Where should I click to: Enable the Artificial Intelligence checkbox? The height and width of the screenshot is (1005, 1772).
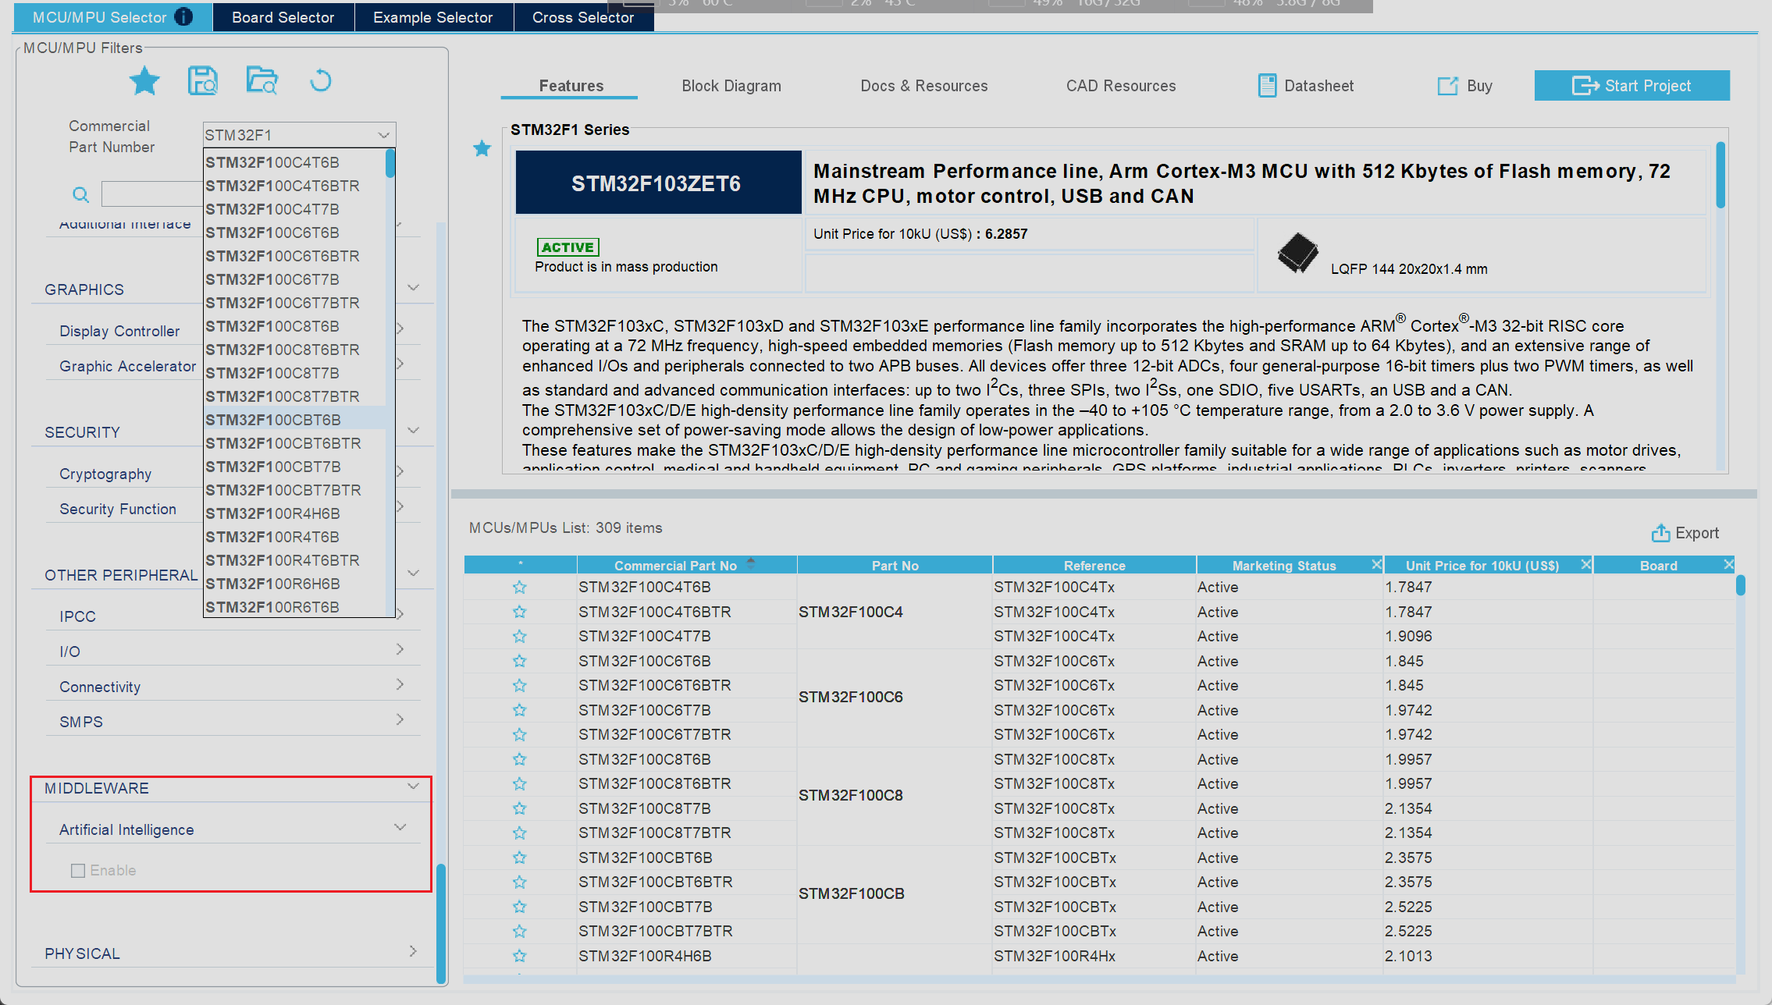coord(78,871)
